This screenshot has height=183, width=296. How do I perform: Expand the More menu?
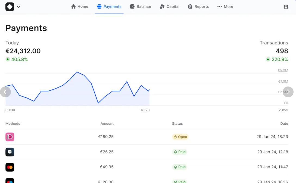point(225,7)
